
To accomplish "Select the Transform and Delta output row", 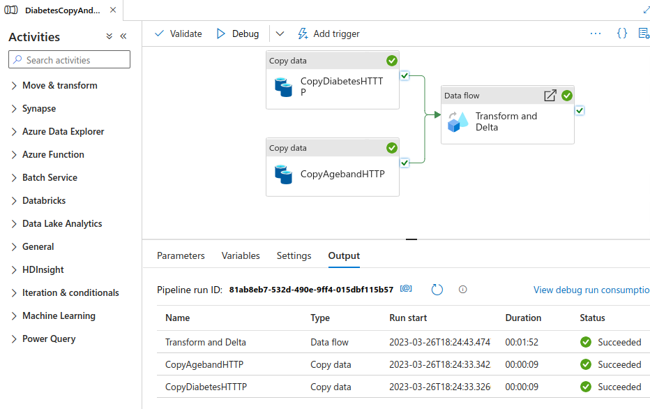I will coord(403,342).
